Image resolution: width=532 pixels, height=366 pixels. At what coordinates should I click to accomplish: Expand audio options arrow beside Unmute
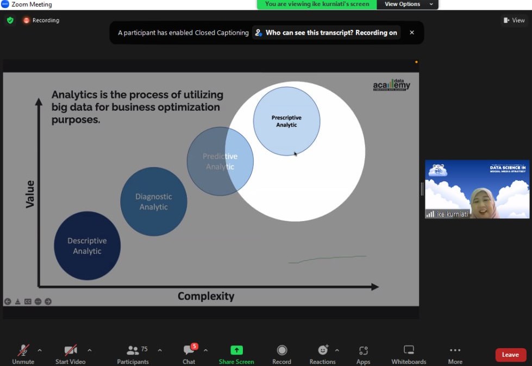click(x=40, y=350)
